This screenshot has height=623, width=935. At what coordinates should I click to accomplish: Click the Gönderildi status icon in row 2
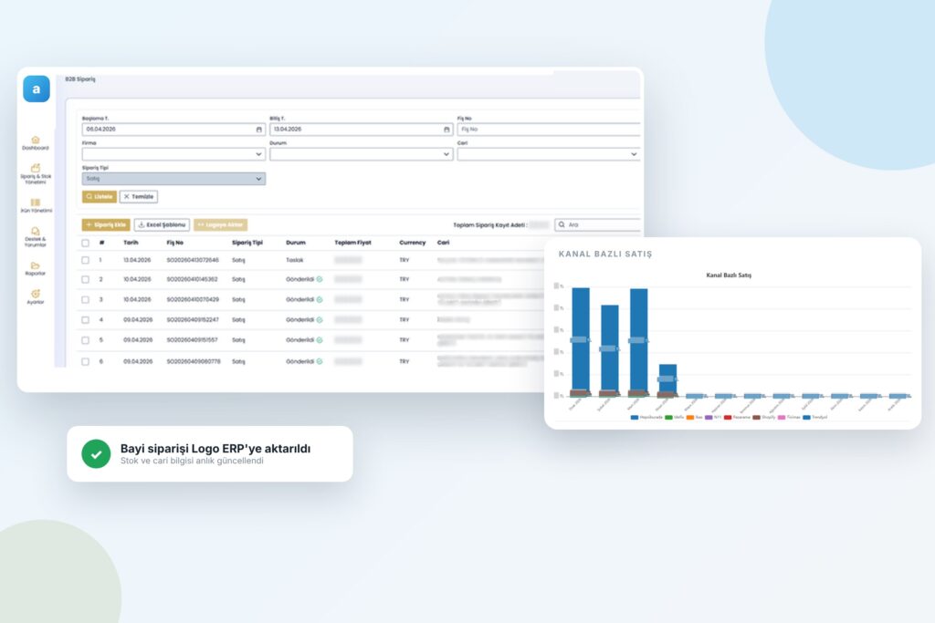(320, 279)
